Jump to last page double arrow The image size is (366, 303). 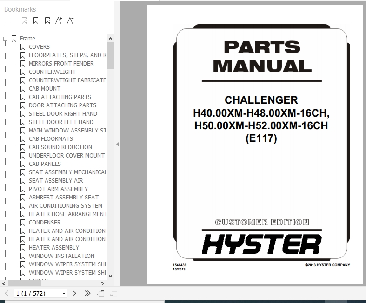point(87,293)
